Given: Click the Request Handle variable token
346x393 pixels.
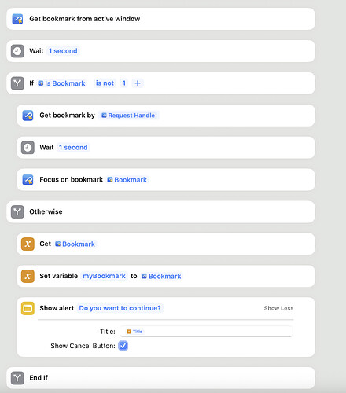Looking at the screenshot, I should [x=128, y=116].
